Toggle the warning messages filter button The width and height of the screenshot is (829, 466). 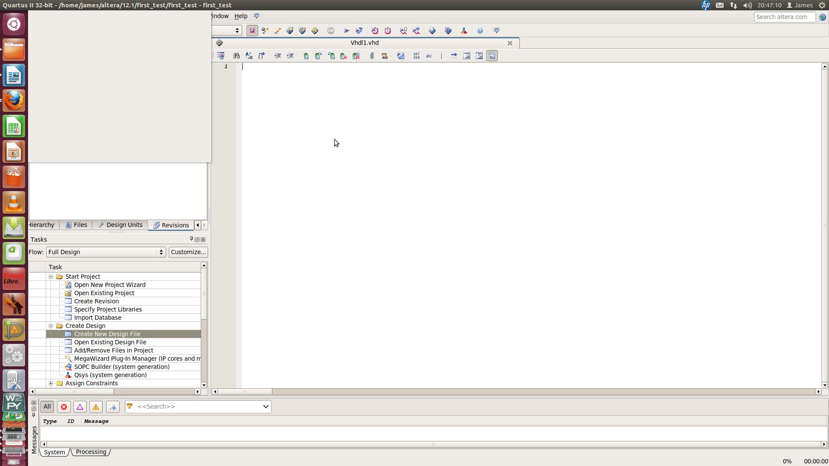pos(96,406)
